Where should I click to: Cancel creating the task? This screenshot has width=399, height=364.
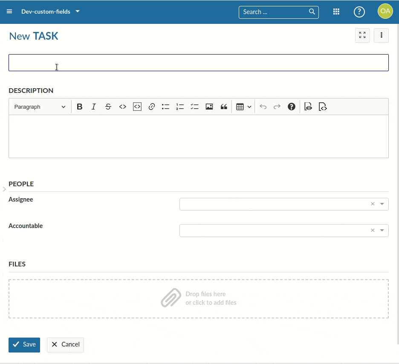point(65,344)
